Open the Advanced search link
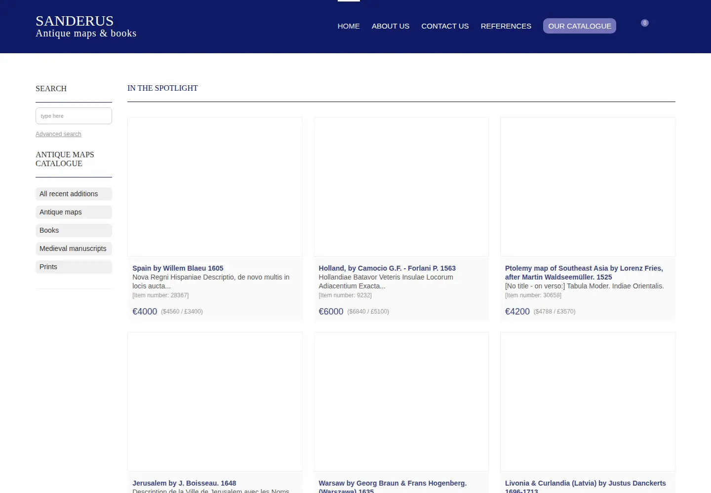The width and height of the screenshot is (711, 493). (x=58, y=134)
